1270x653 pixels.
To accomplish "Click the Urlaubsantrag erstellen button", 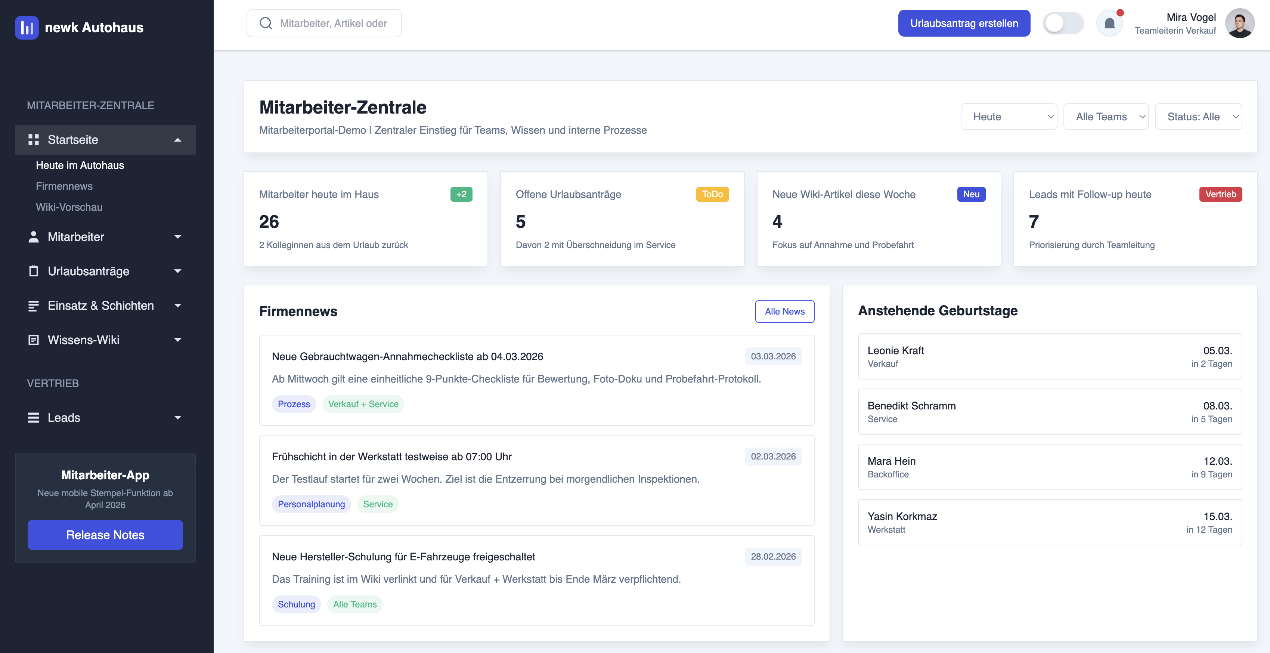I will click(964, 23).
